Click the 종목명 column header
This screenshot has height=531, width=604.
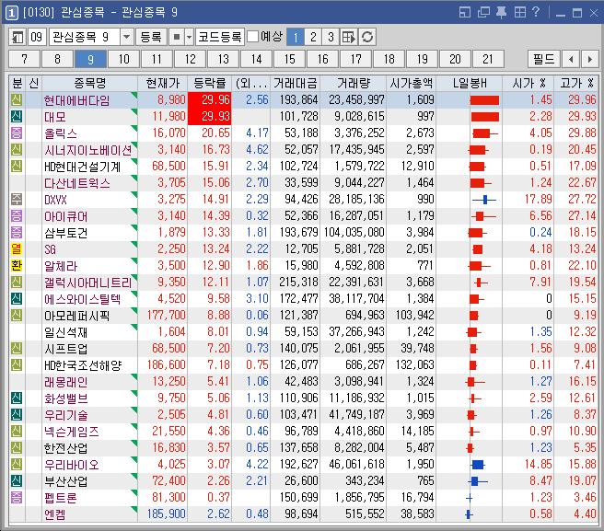point(89,83)
